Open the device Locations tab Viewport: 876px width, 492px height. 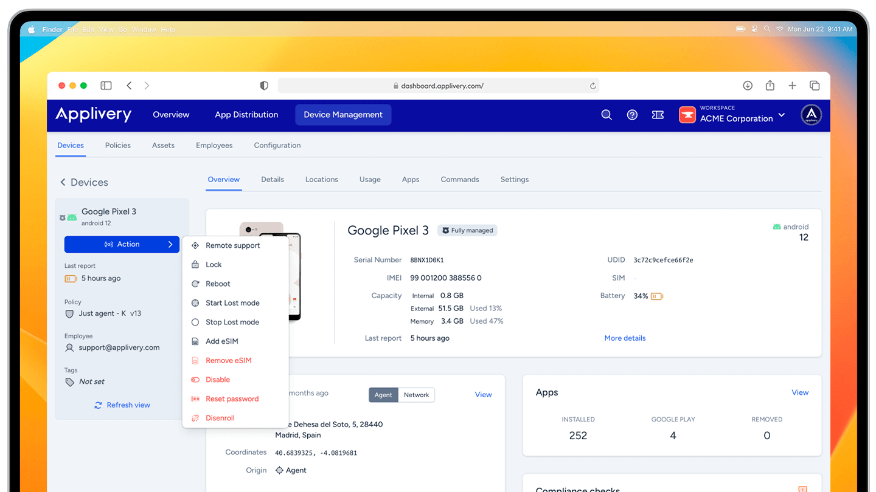pos(322,180)
